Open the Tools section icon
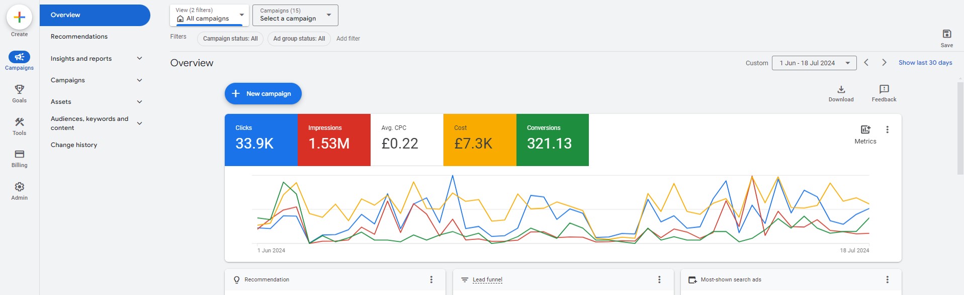The height and width of the screenshot is (295, 964). tap(19, 122)
